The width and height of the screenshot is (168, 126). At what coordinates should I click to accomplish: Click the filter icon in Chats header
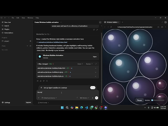[27, 46]
